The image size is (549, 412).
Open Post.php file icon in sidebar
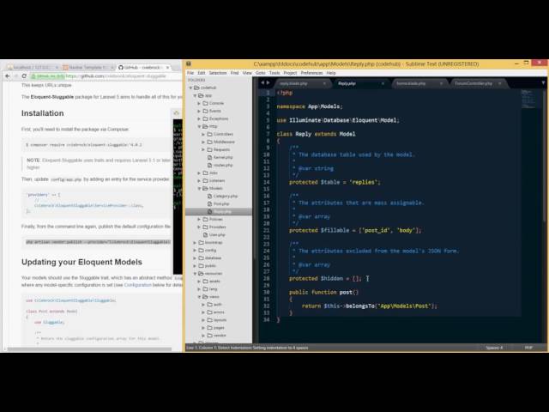pyautogui.click(x=209, y=204)
